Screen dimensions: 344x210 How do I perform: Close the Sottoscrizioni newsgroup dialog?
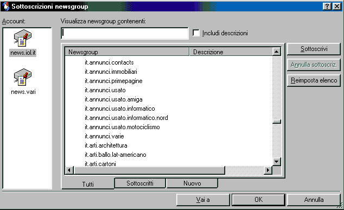(337, 7)
